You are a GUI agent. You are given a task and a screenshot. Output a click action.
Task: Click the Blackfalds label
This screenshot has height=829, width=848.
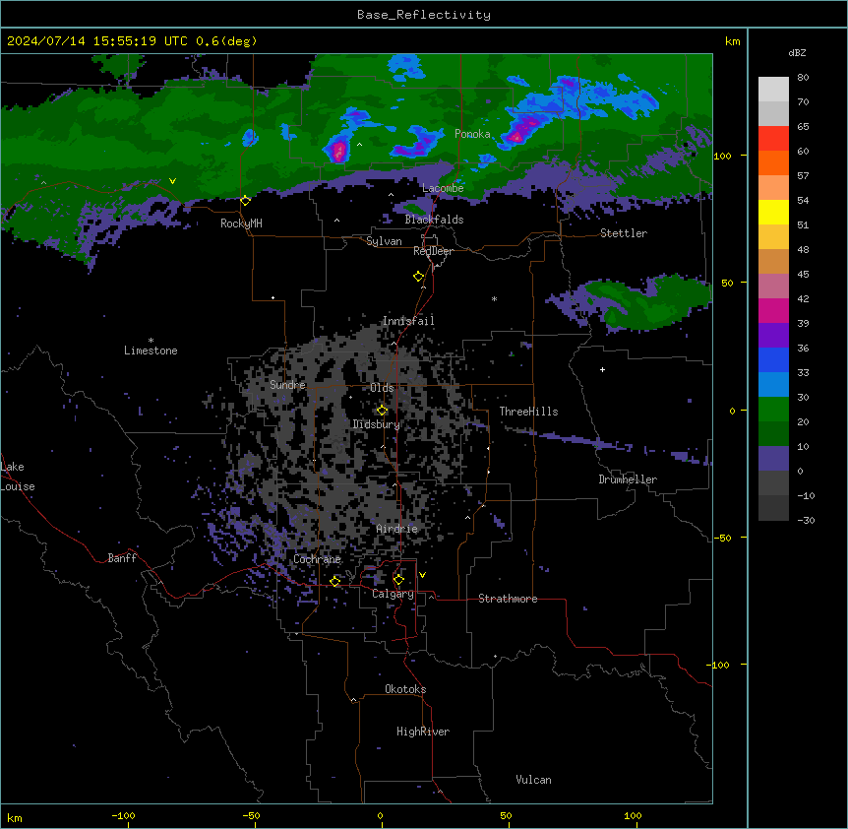pyautogui.click(x=434, y=220)
